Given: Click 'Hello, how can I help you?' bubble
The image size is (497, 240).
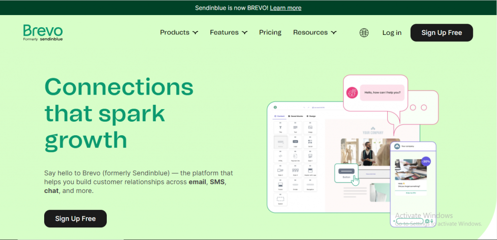Looking at the screenshot, I should (x=382, y=93).
